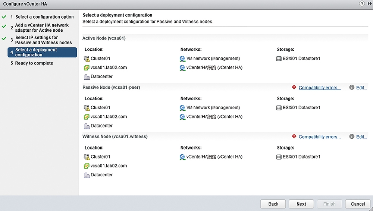Click Active Node Datacenter icon
Viewport: 373px width, 211px height.
[x=87, y=77]
